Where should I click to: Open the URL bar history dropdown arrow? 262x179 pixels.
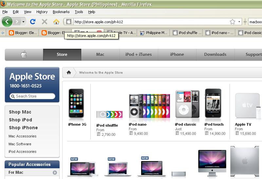click(x=239, y=22)
